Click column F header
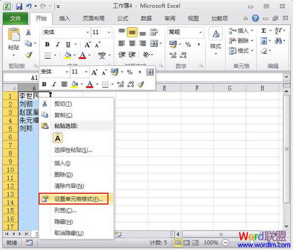The height and width of the screenshot is (250, 293). click(197, 88)
